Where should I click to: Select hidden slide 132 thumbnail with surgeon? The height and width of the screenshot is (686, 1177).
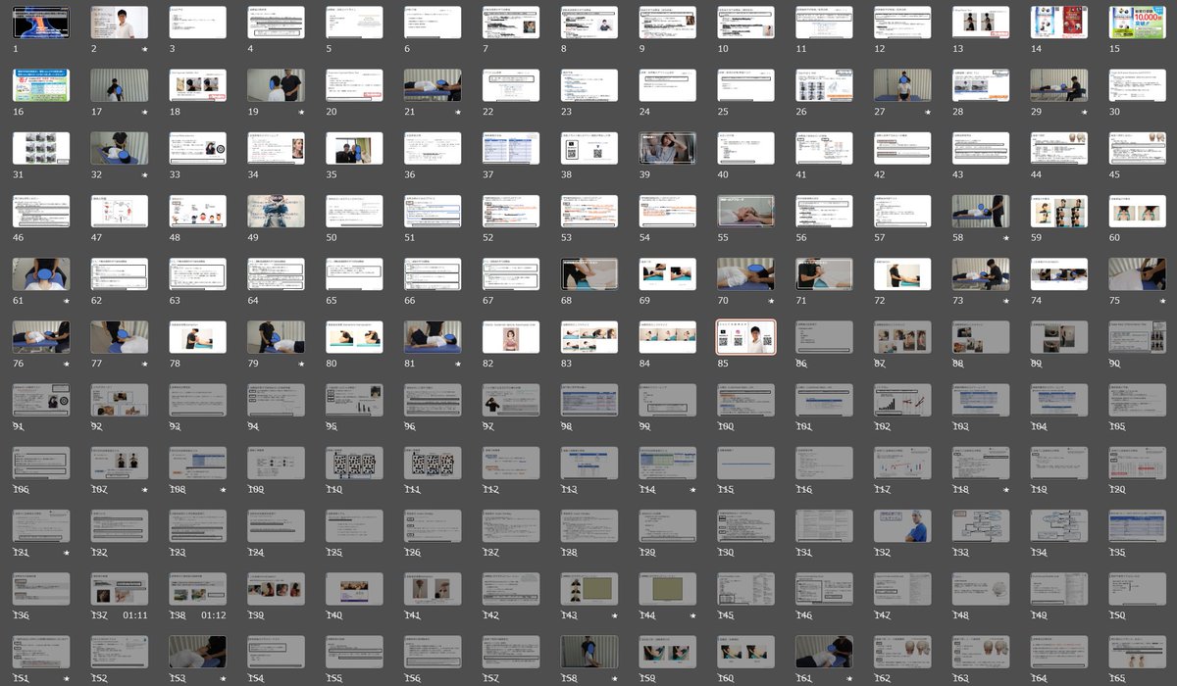(x=902, y=525)
